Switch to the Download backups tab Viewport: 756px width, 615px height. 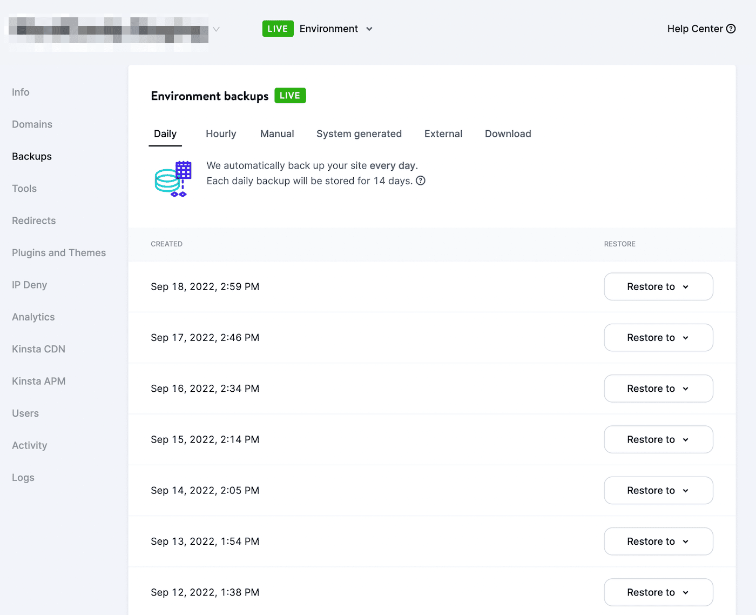click(507, 133)
